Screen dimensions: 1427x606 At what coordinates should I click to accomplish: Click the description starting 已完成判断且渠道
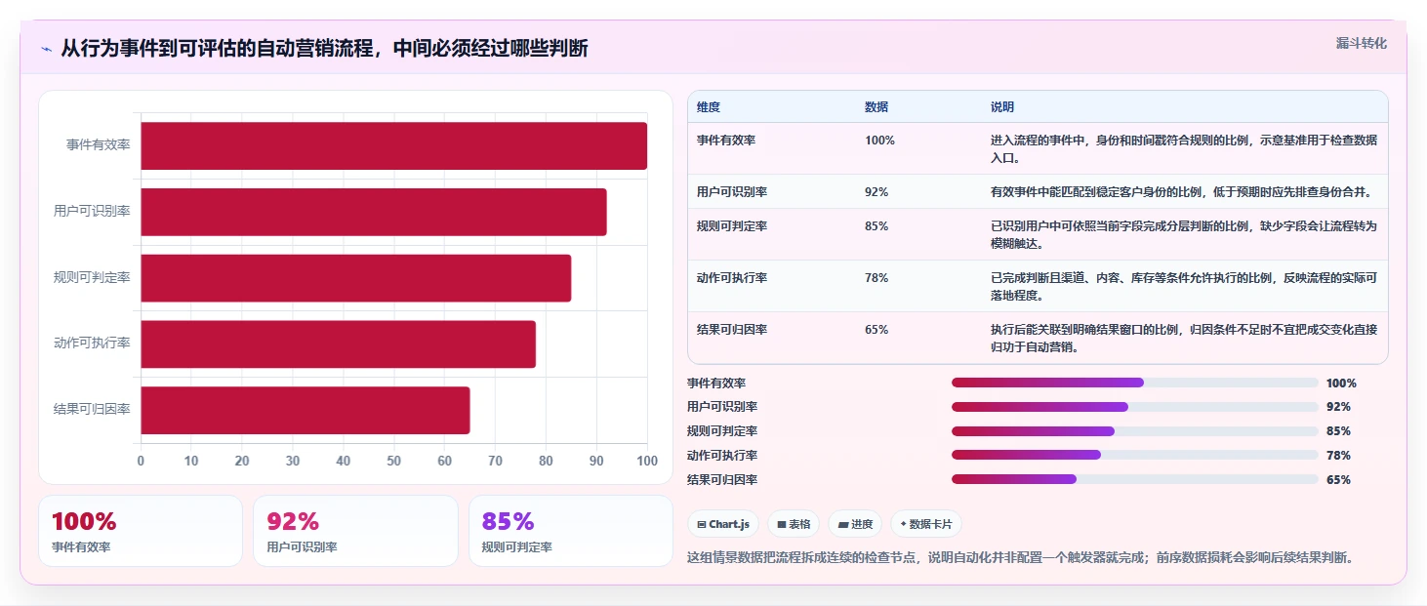[1184, 286]
